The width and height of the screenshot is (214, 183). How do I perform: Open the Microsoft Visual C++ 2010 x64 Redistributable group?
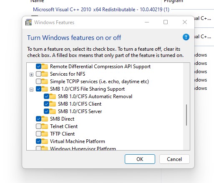(101, 10)
